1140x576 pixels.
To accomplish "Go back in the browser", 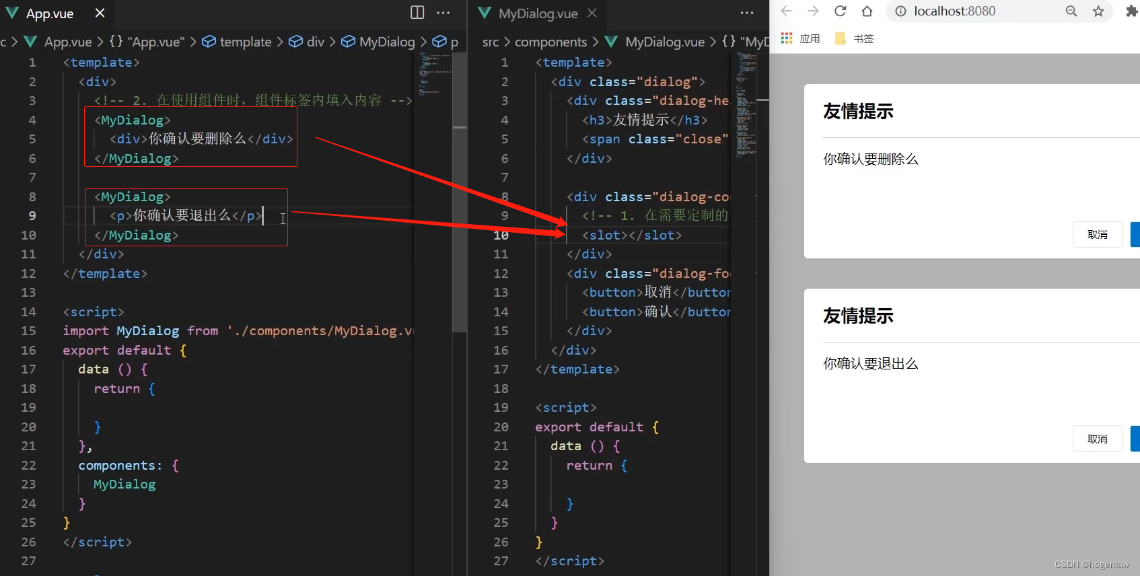I will pos(786,11).
